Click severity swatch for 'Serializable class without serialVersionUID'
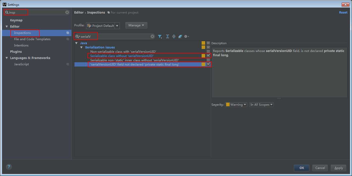The height and width of the screenshot is (176, 352). tap(203, 56)
